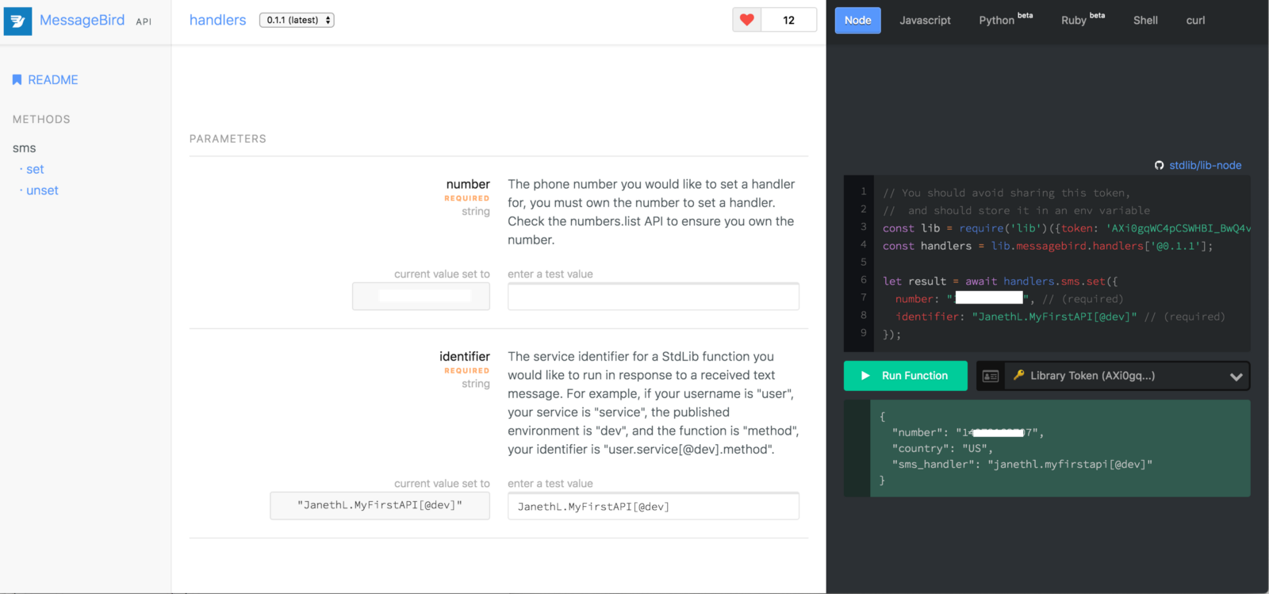The height and width of the screenshot is (594, 1269).
Task: Click the API label beside MessageBird
Action: pos(144,21)
